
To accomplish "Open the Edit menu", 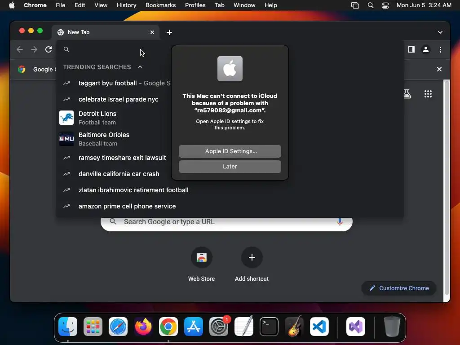I will click(80, 5).
